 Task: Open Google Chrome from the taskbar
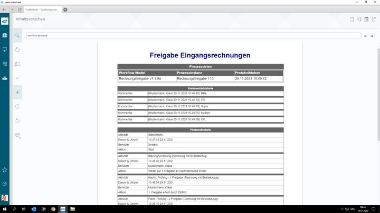pos(53,209)
